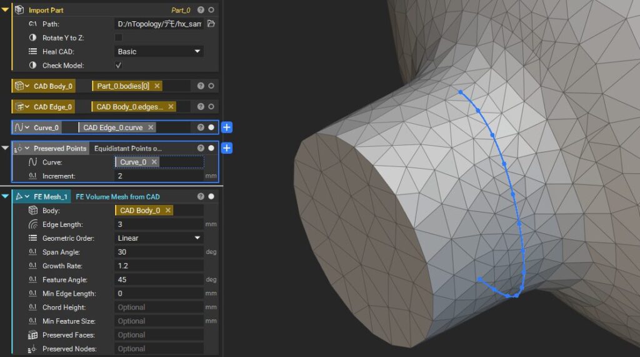Uncheck the Check Model checkbox
Image resolution: width=640 pixels, height=357 pixels.
coord(119,65)
